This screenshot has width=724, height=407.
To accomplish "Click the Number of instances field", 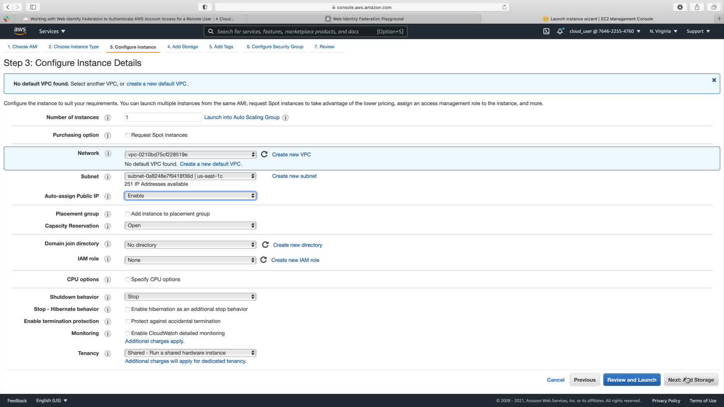I will click(163, 117).
